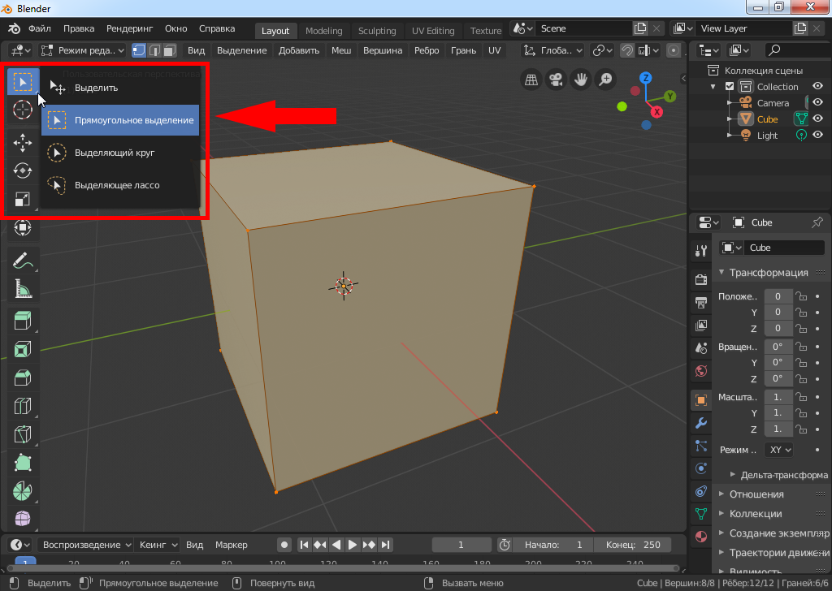This screenshot has width=832, height=591.
Task: Choose 'Выделяющее лассо' from the flyout menu
Action: click(117, 185)
